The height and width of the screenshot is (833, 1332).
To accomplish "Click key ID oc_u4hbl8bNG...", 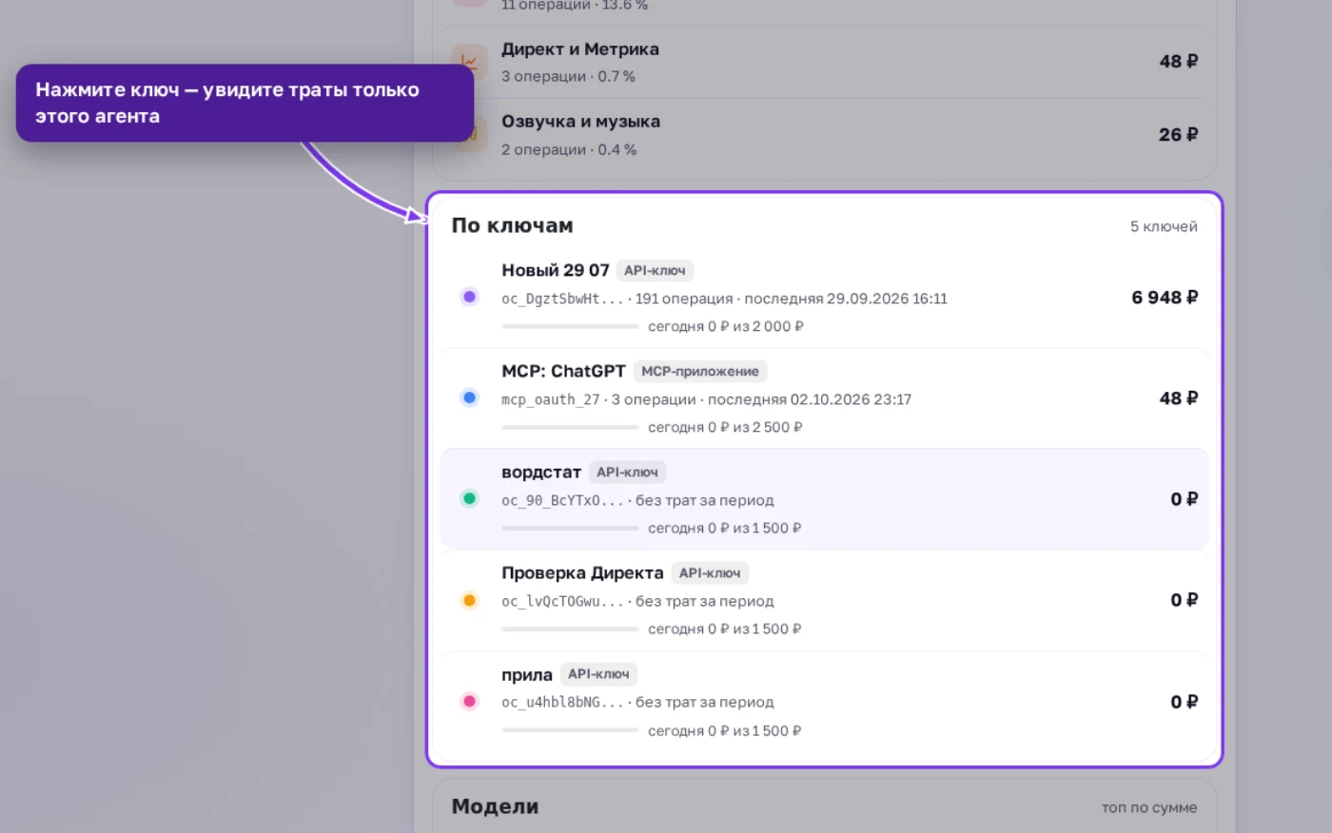I will pyautogui.click(x=562, y=702).
